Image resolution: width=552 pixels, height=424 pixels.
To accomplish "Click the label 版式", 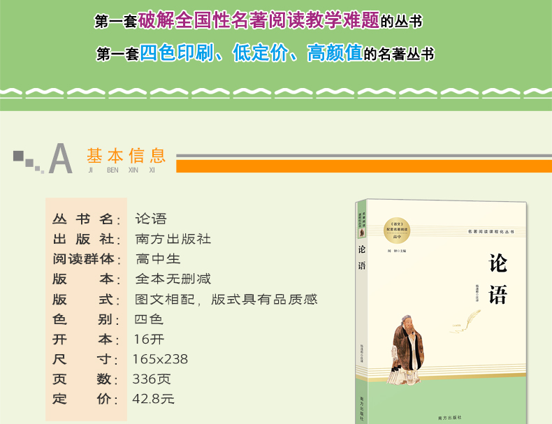I will tap(86, 300).
